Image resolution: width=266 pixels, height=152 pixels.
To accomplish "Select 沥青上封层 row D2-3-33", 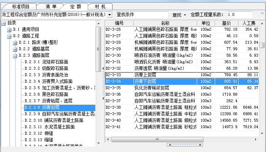I will 182,75.
